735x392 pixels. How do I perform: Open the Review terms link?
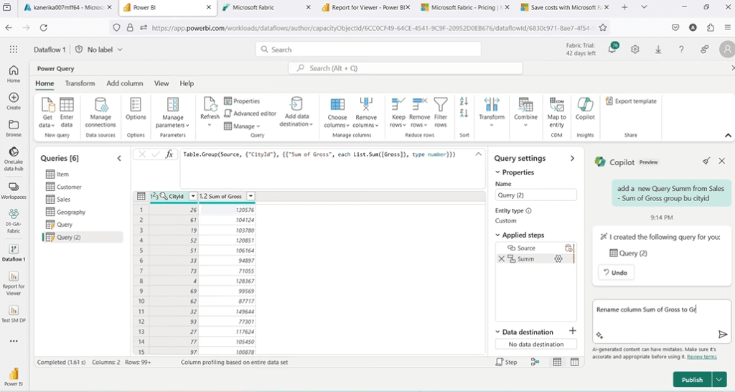click(701, 356)
